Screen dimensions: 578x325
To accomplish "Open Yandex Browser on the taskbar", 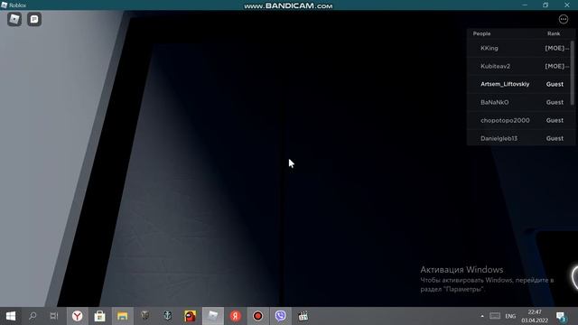I will point(78,316).
